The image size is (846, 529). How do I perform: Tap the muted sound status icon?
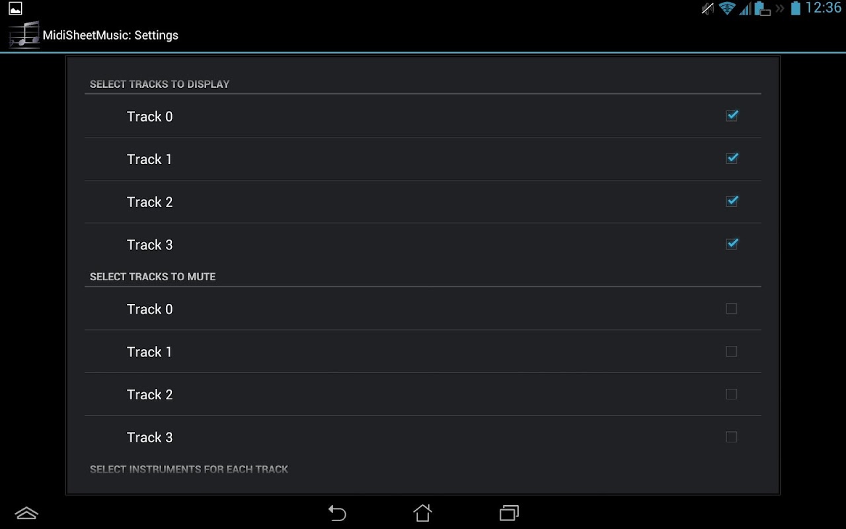point(708,9)
